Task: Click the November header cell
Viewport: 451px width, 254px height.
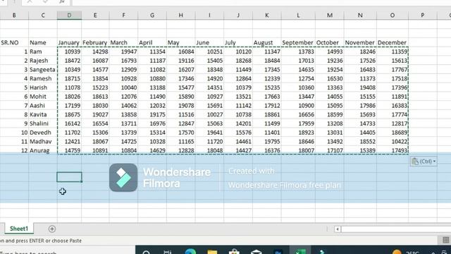Action: click(x=360, y=42)
